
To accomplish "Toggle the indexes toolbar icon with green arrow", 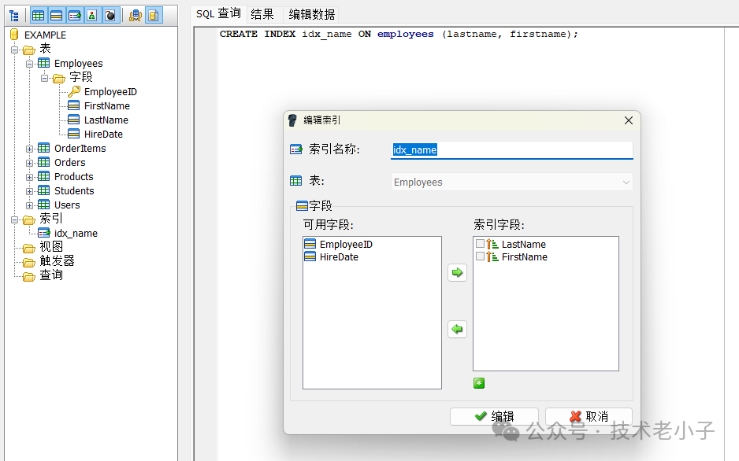I will click(x=75, y=15).
